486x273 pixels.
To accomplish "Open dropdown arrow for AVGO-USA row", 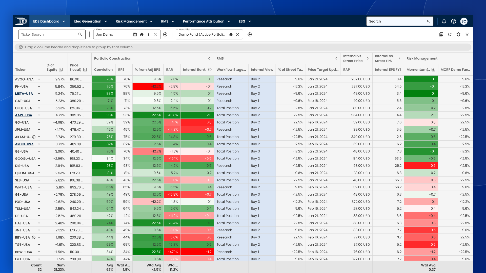I will pos(39,79).
